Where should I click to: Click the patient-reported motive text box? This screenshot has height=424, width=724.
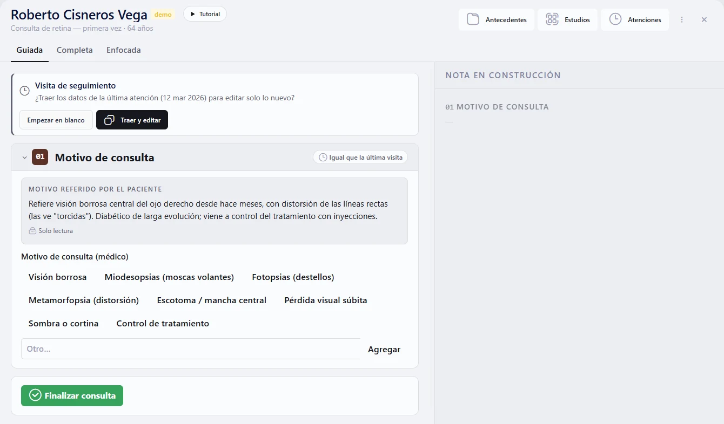(214, 211)
